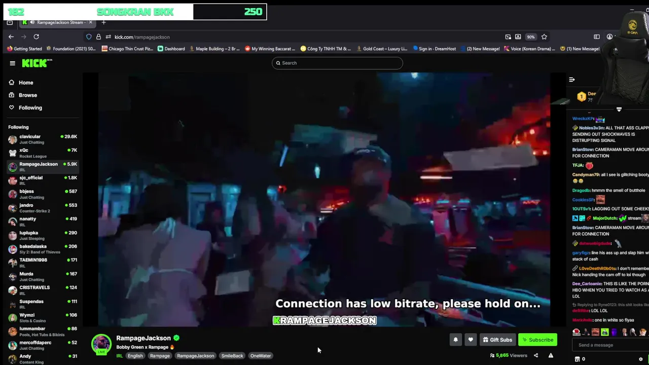This screenshot has height=365, width=649.
Task: Click the IRL category tag
Action: [x=120, y=356]
